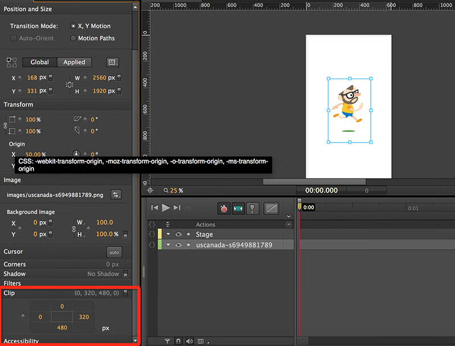Screen dimensions: 455x346
Task: Toggle Auto-Transition mode button
Action: click(x=238, y=209)
